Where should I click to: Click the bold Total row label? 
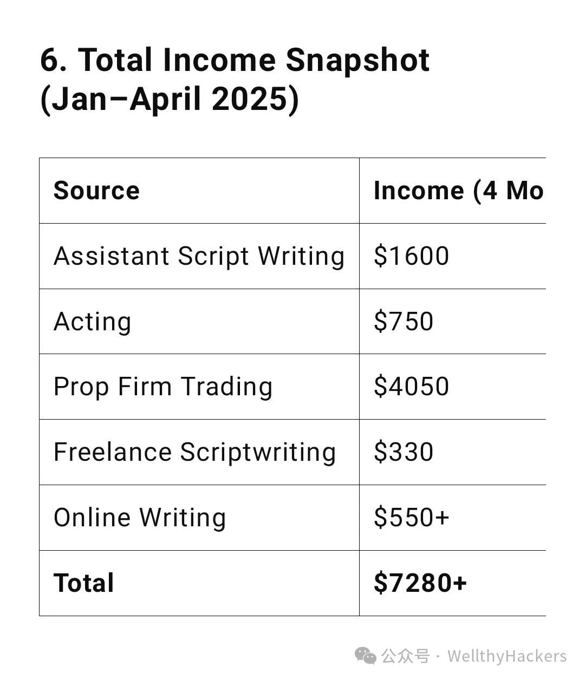pyautogui.click(x=83, y=583)
